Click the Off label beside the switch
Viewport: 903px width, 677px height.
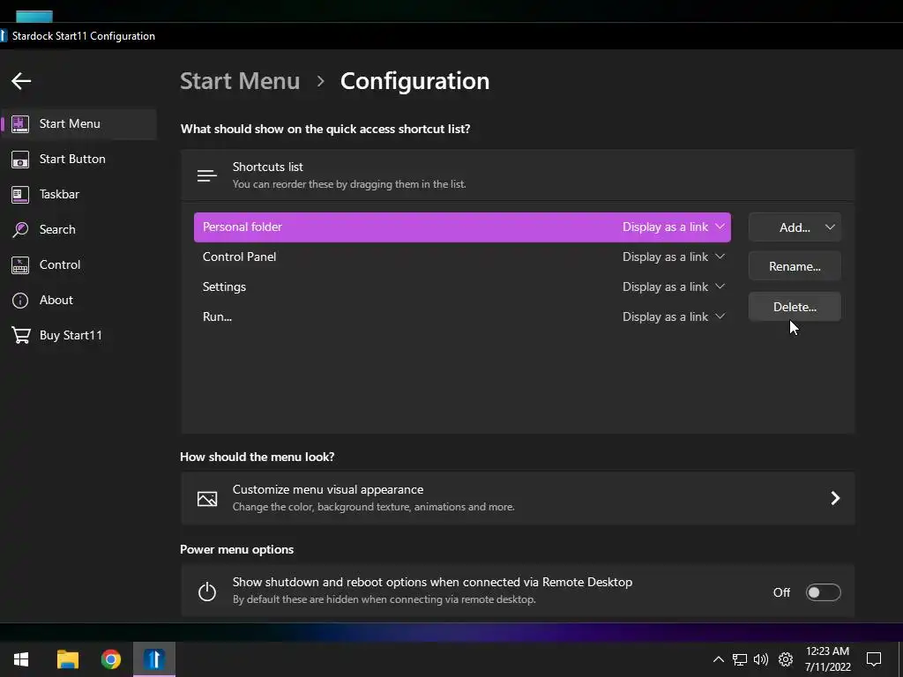pyautogui.click(x=781, y=592)
